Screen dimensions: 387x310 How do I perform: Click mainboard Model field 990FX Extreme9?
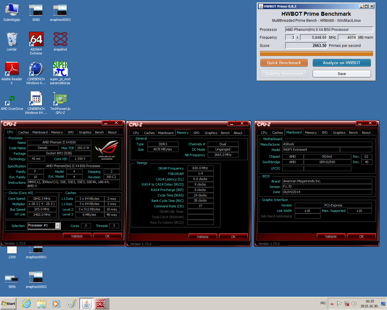(311, 150)
